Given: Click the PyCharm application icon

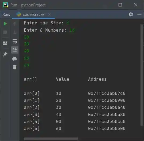Looking at the screenshot, I should tap(5, 5).
